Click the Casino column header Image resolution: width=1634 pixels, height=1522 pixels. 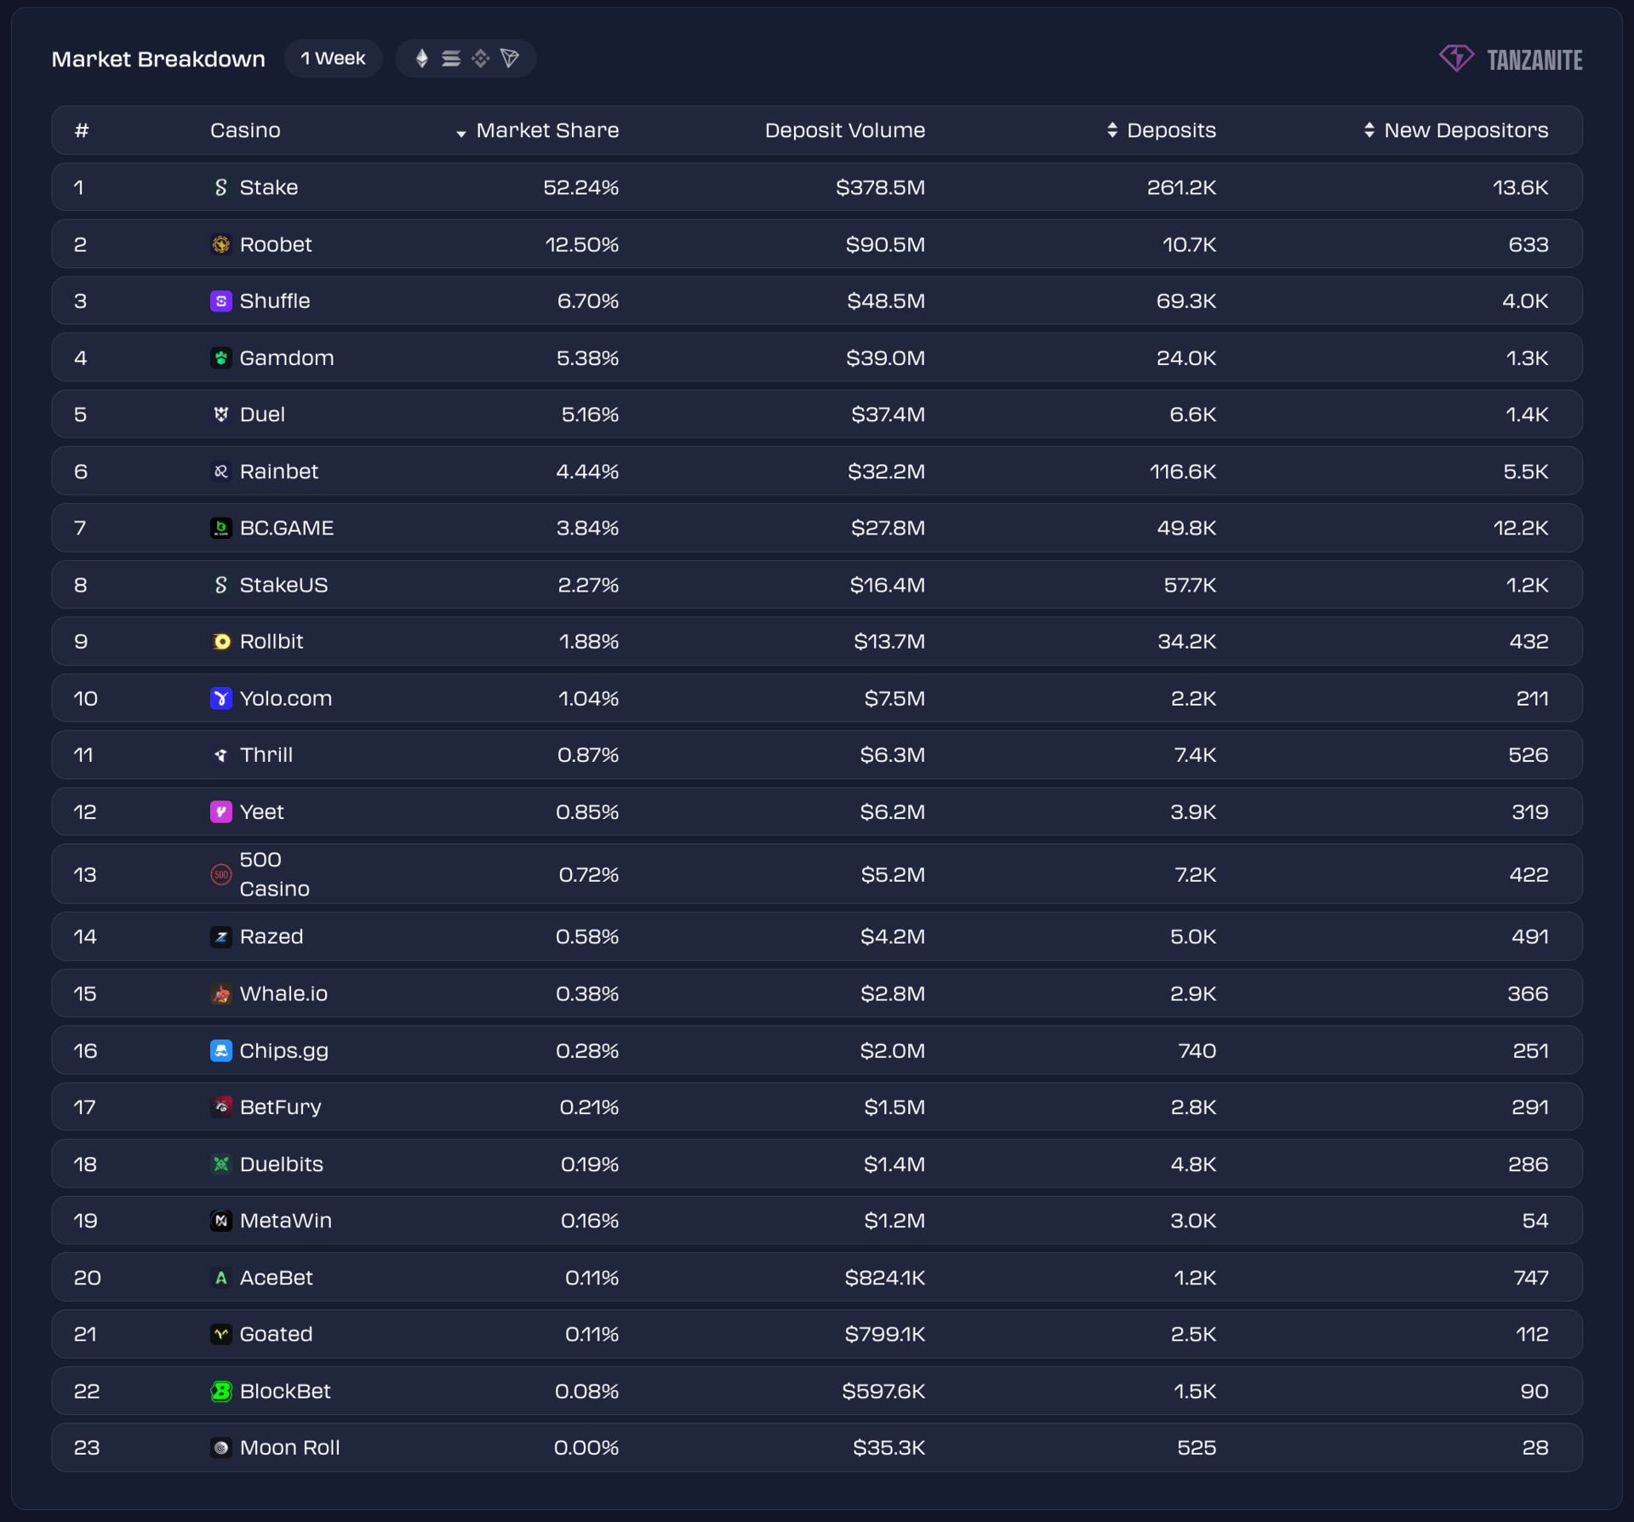[245, 130]
